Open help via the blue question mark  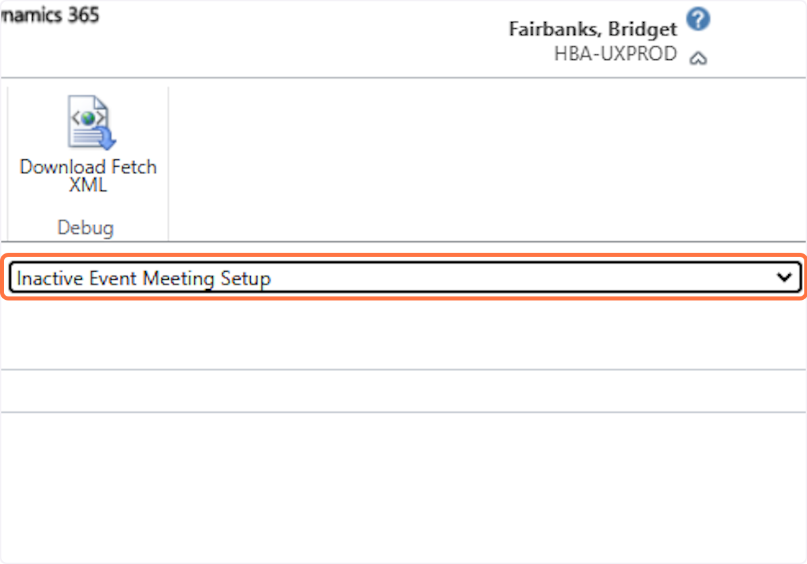[x=699, y=20]
